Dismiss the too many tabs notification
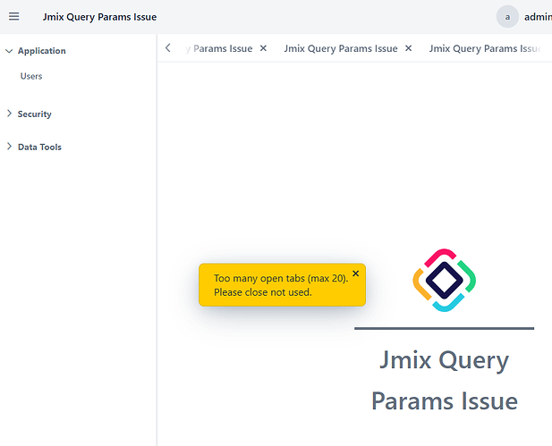 click(356, 273)
